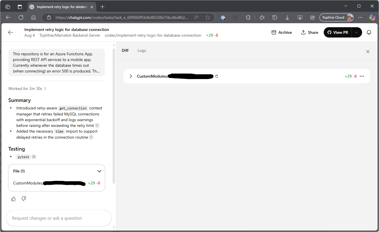This screenshot has width=379, height=232.
Task: Share this page from toolbar
Action: coord(313,17)
